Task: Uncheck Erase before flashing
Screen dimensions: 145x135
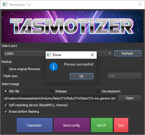Action: click(x=6, y=112)
